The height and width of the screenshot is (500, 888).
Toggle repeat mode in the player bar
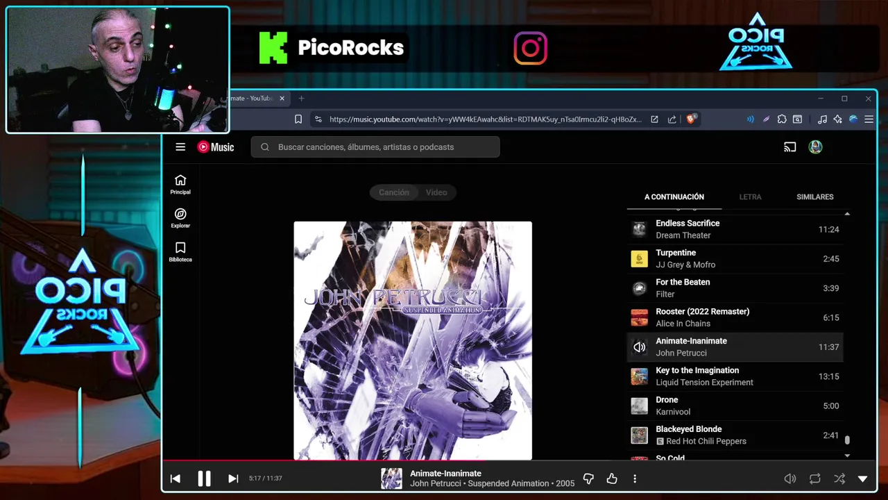815,478
